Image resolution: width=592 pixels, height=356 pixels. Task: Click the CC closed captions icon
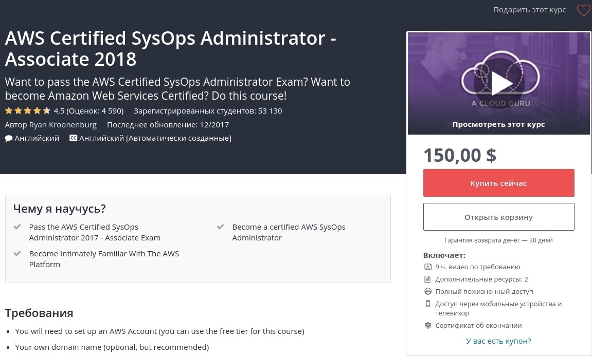pos(73,138)
